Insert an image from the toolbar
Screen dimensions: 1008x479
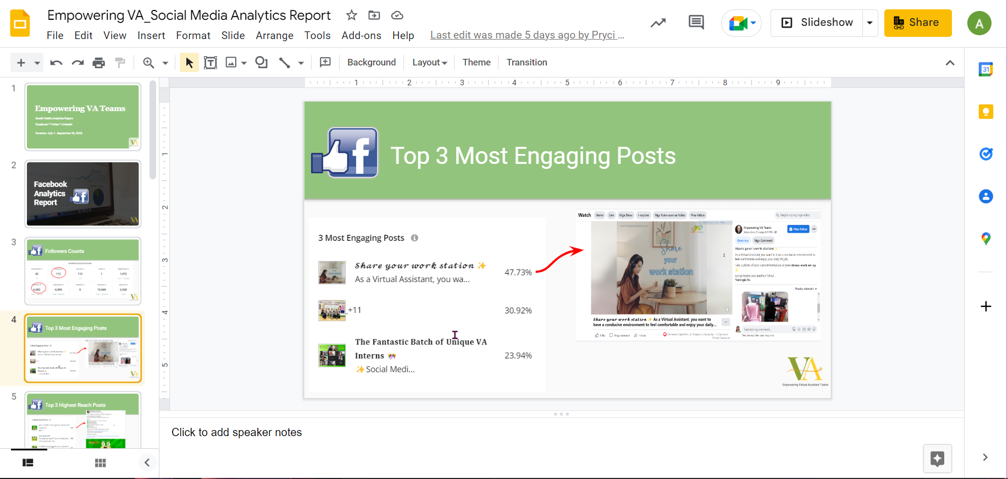point(231,63)
